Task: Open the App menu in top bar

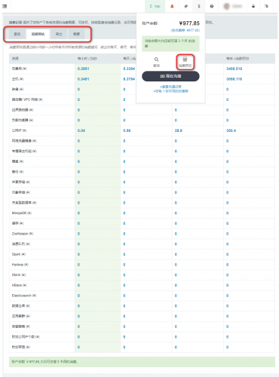Action: click(x=155, y=6)
